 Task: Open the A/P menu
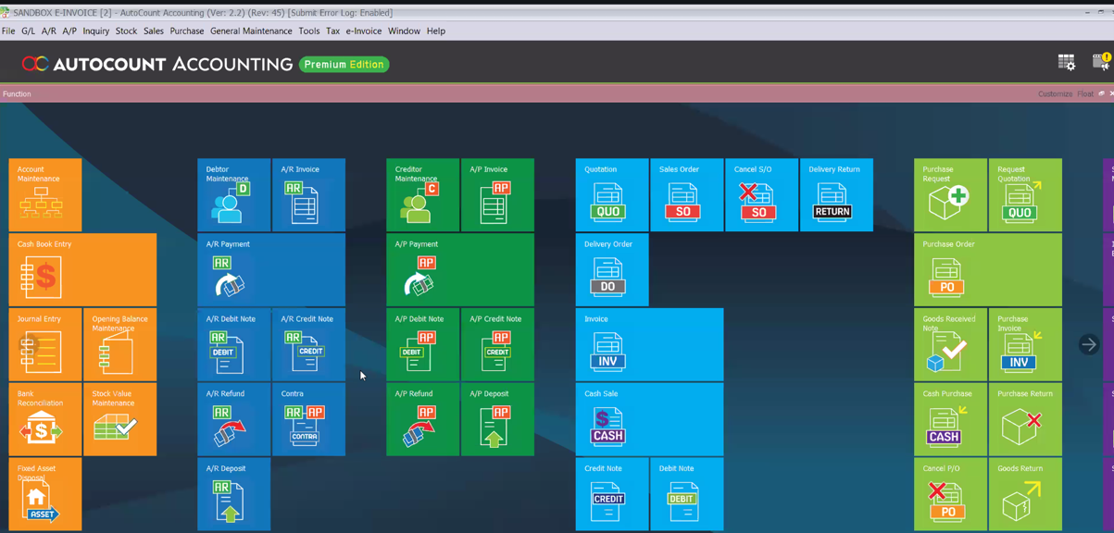pos(69,31)
